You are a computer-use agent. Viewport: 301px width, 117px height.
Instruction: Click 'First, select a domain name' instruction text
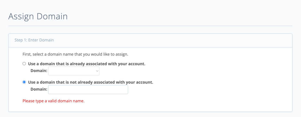click(x=75, y=54)
